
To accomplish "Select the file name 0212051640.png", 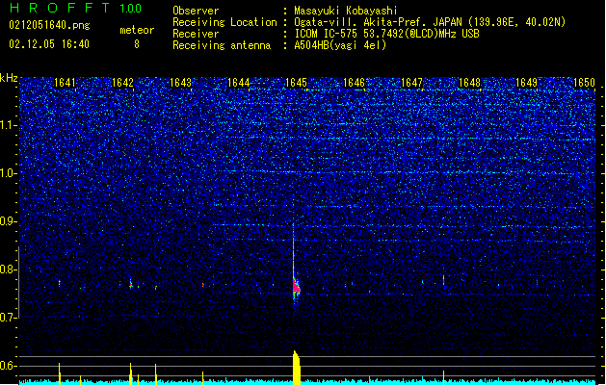I will [49, 25].
